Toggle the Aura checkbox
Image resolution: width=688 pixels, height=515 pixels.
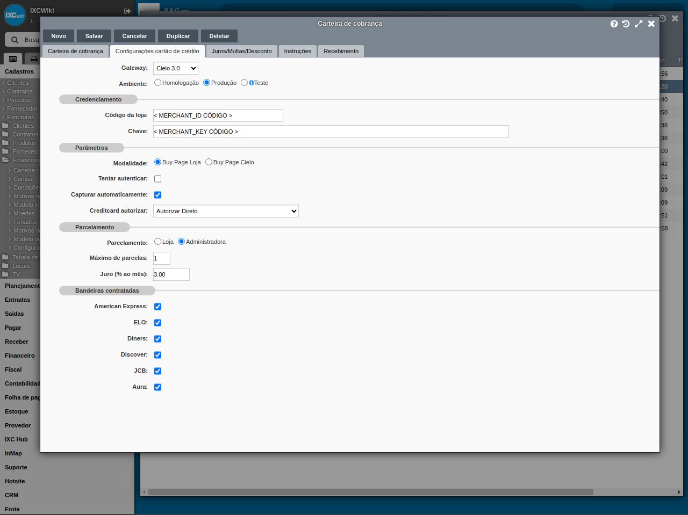click(x=157, y=387)
